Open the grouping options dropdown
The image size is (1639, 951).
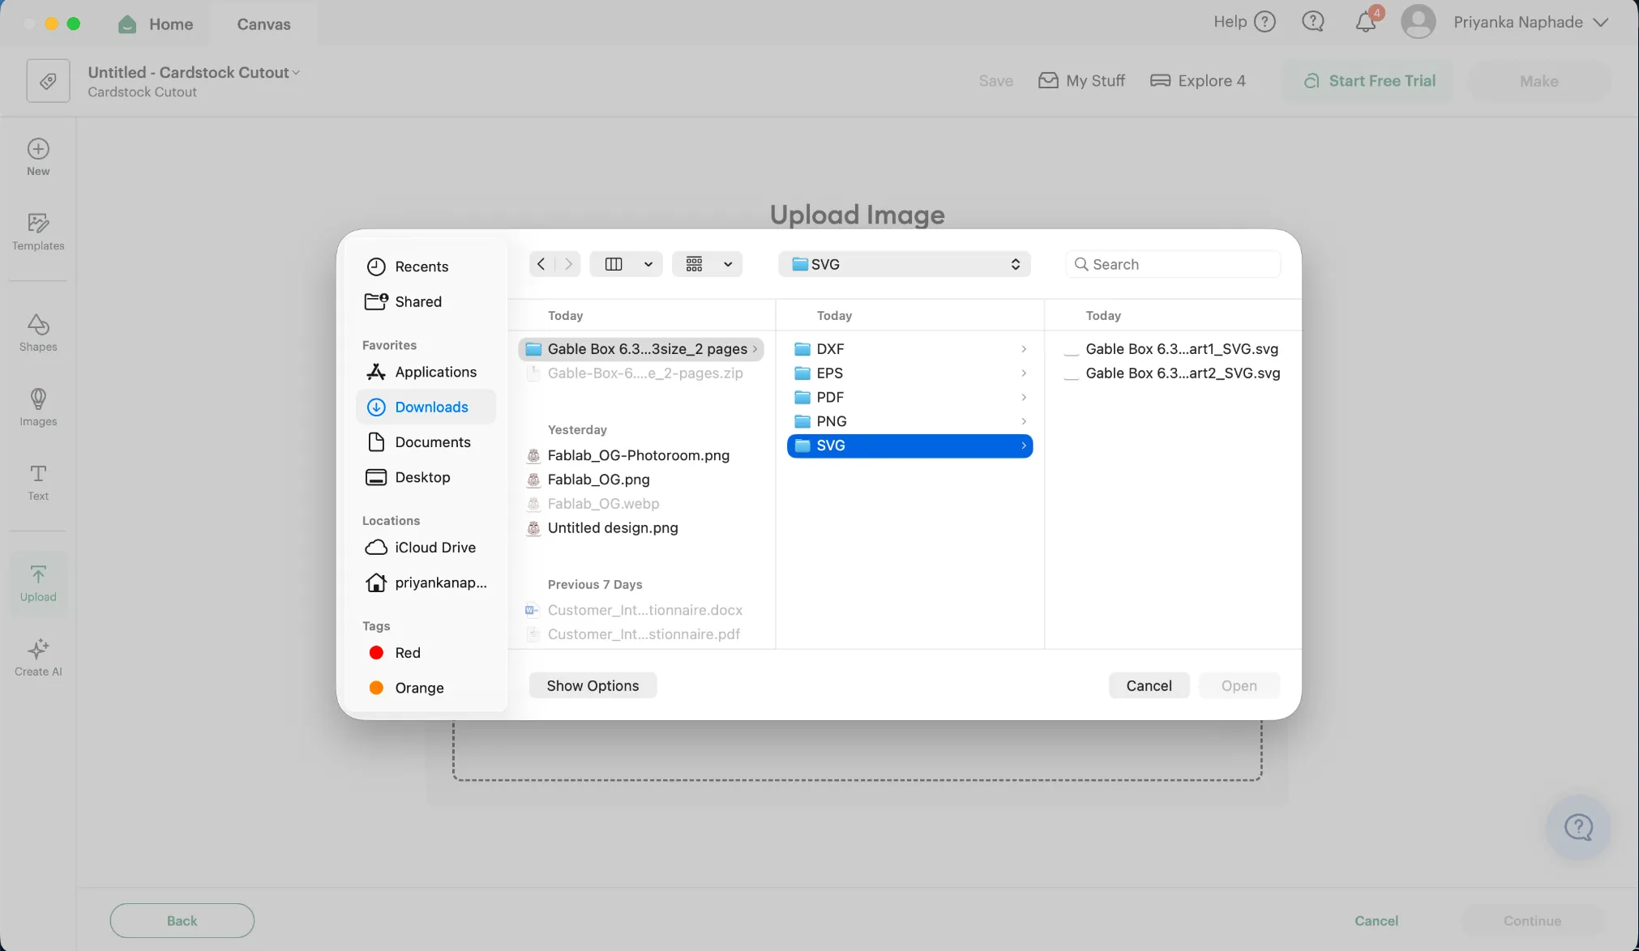pyautogui.click(x=707, y=264)
